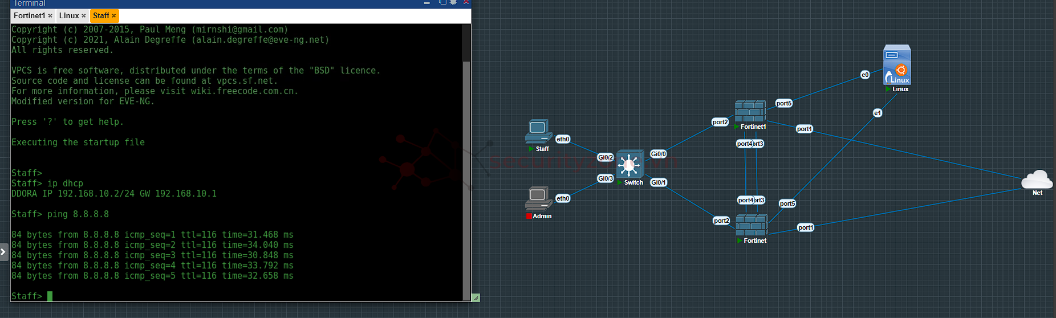This screenshot has width=1056, height=318.
Task: Open the Linux server node icon
Action: (897, 64)
